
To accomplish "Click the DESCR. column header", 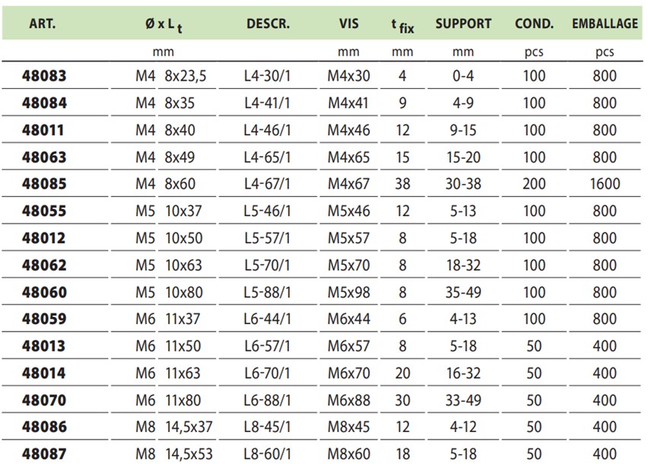I will 268,24.
